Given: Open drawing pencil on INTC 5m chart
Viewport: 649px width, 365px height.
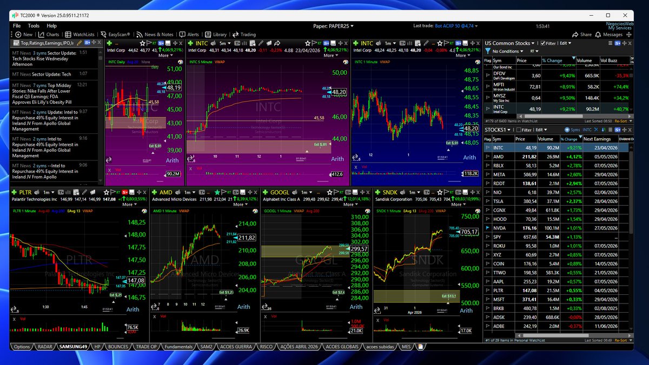Looking at the screenshot, I should 261,43.
